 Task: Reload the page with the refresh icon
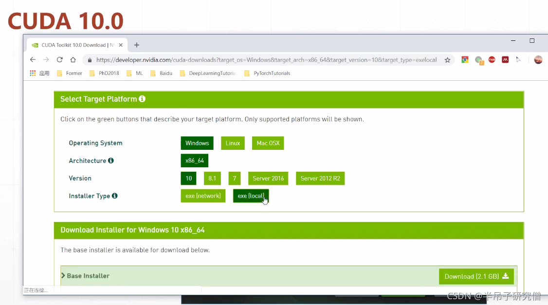tap(60, 60)
